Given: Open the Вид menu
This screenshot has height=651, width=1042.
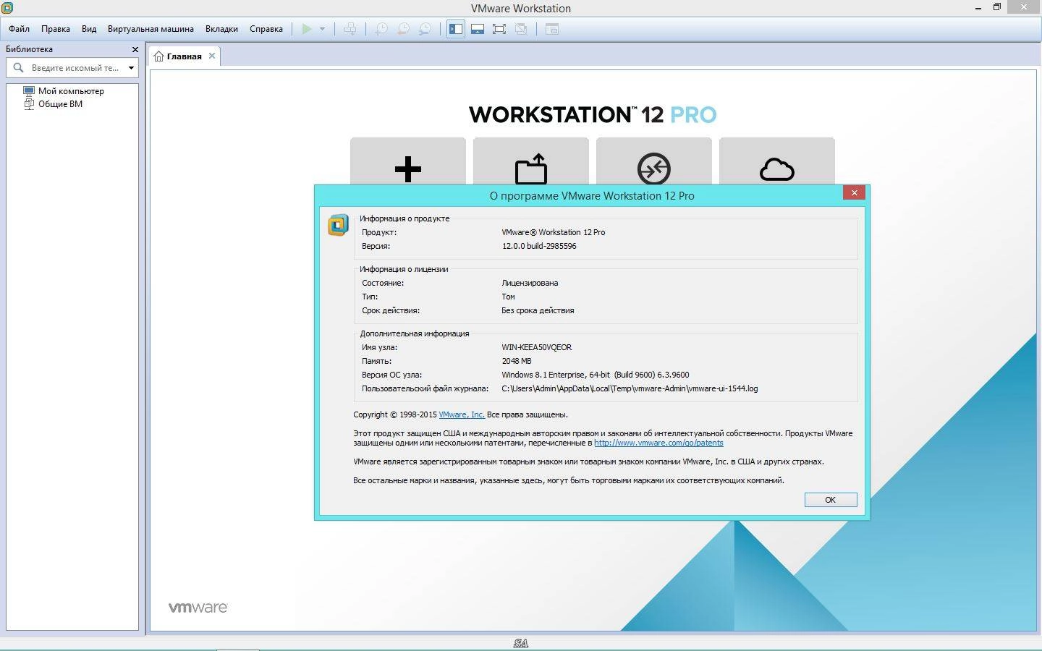Looking at the screenshot, I should click(89, 29).
